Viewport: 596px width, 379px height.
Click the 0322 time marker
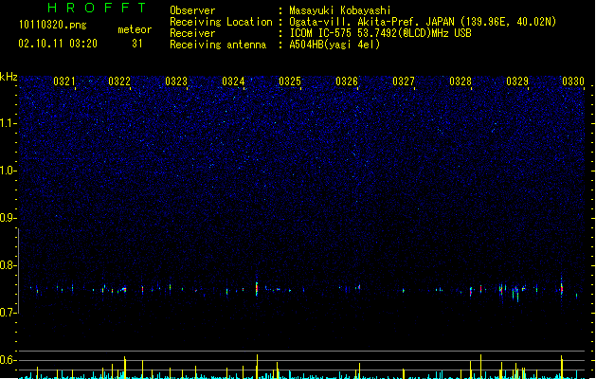click(119, 81)
